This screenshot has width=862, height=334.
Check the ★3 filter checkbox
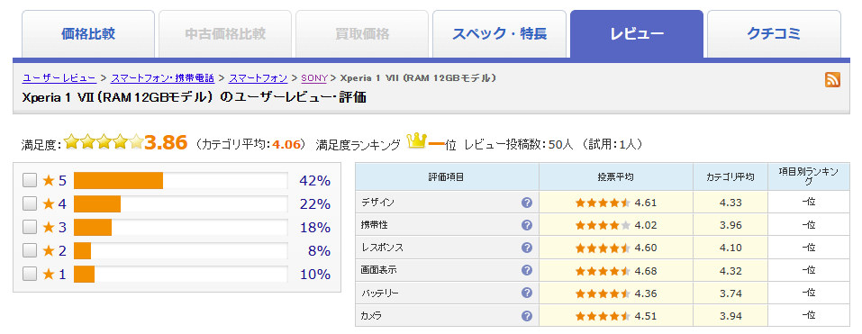click(30, 227)
